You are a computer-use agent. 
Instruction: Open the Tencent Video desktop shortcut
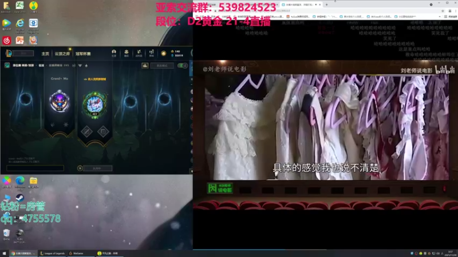[x=6, y=24]
